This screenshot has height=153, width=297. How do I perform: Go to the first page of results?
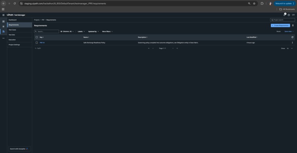pyautogui.click(x=149, y=48)
